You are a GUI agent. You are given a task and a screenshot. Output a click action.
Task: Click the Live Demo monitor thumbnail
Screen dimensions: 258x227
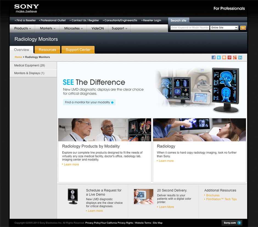point(73,196)
